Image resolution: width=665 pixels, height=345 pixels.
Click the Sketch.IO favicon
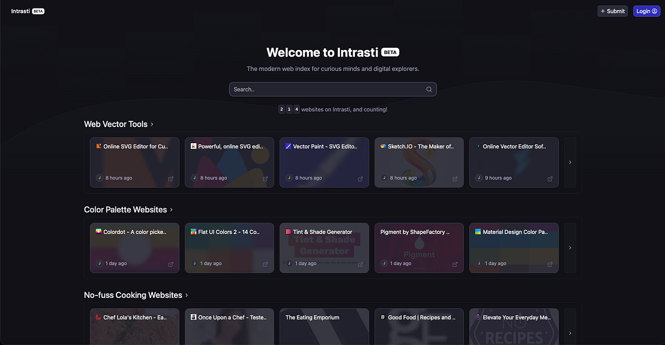[x=383, y=146]
